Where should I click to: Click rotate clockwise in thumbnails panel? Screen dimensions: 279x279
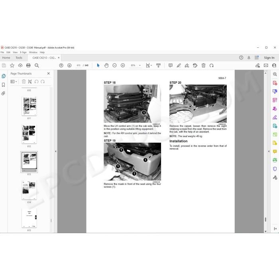43,81
